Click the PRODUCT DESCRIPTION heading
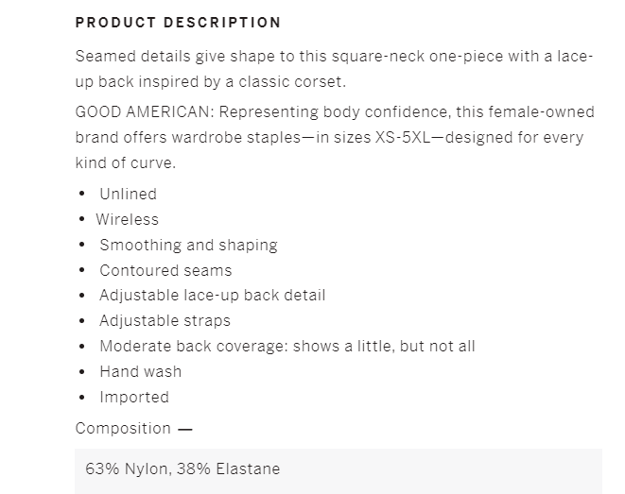Image resolution: width=625 pixels, height=494 pixels. (x=178, y=23)
